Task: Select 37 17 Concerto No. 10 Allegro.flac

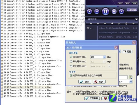Action: [27, 81]
